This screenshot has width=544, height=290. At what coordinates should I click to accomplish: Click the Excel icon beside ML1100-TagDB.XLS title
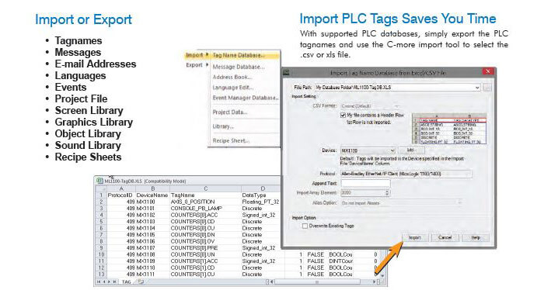pos(100,181)
